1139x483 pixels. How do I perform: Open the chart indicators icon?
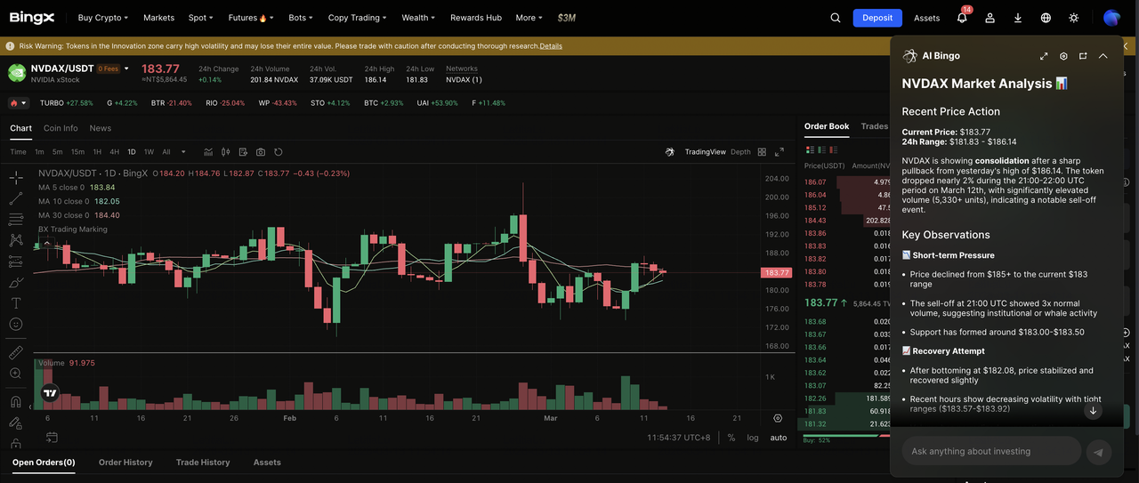pyautogui.click(x=208, y=152)
